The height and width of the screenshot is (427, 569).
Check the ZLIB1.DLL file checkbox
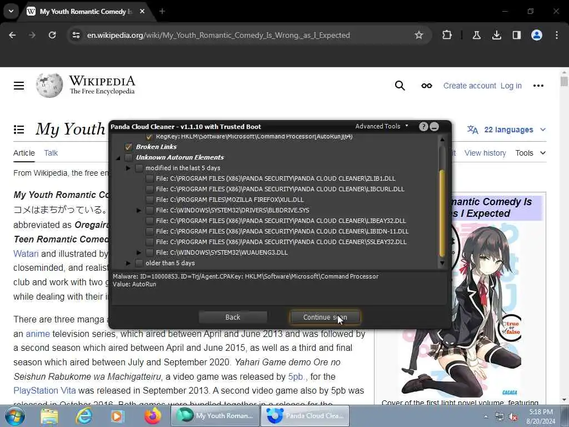pyautogui.click(x=149, y=178)
